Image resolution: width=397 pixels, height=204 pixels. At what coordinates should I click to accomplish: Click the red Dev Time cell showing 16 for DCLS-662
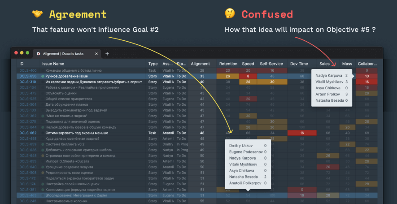[301, 133]
